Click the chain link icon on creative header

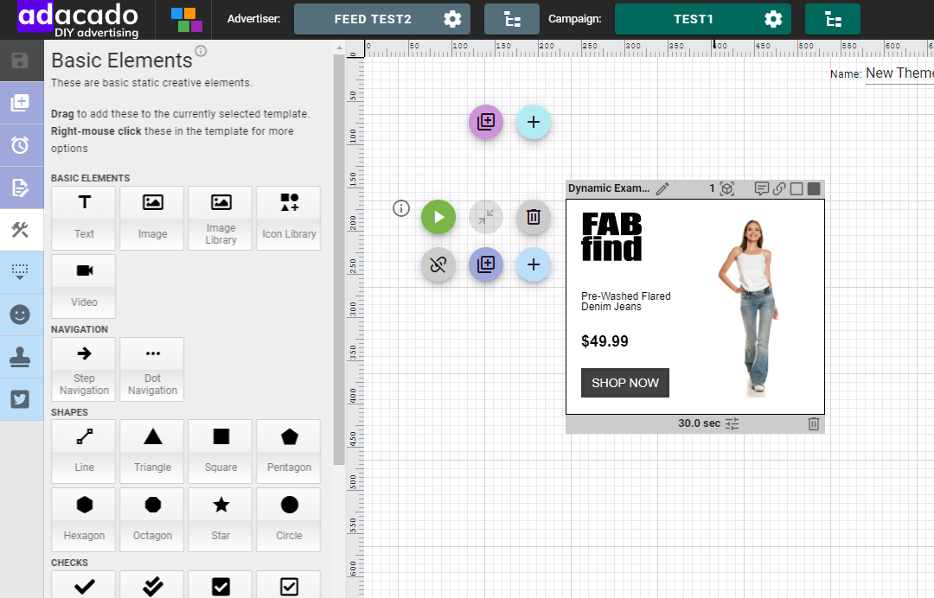779,189
